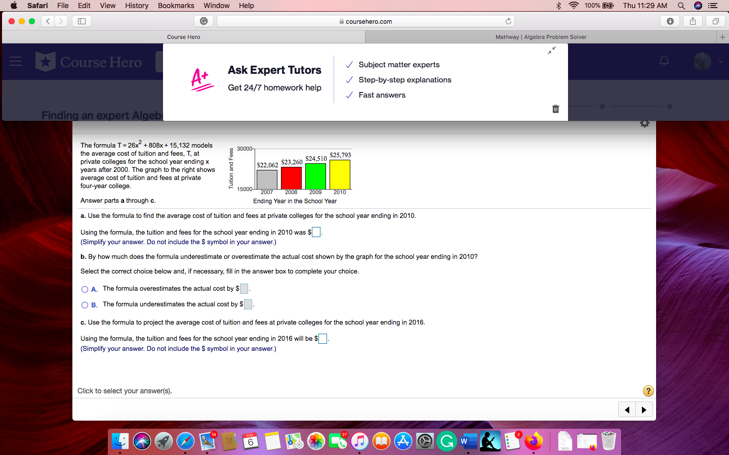729x455 pixels.
Task: Show all tabs overview button
Action: tap(715, 21)
